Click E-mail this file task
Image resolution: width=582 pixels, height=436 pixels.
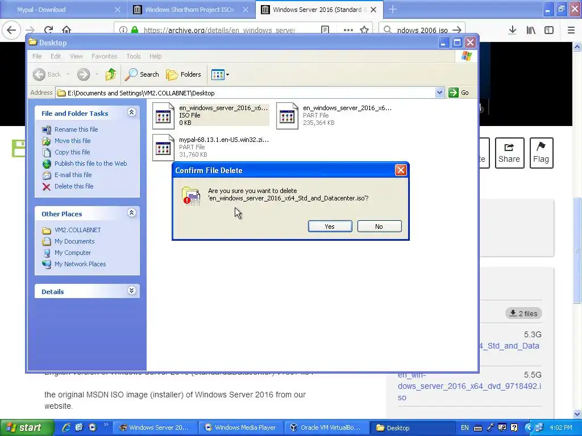(x=73, y=175)
